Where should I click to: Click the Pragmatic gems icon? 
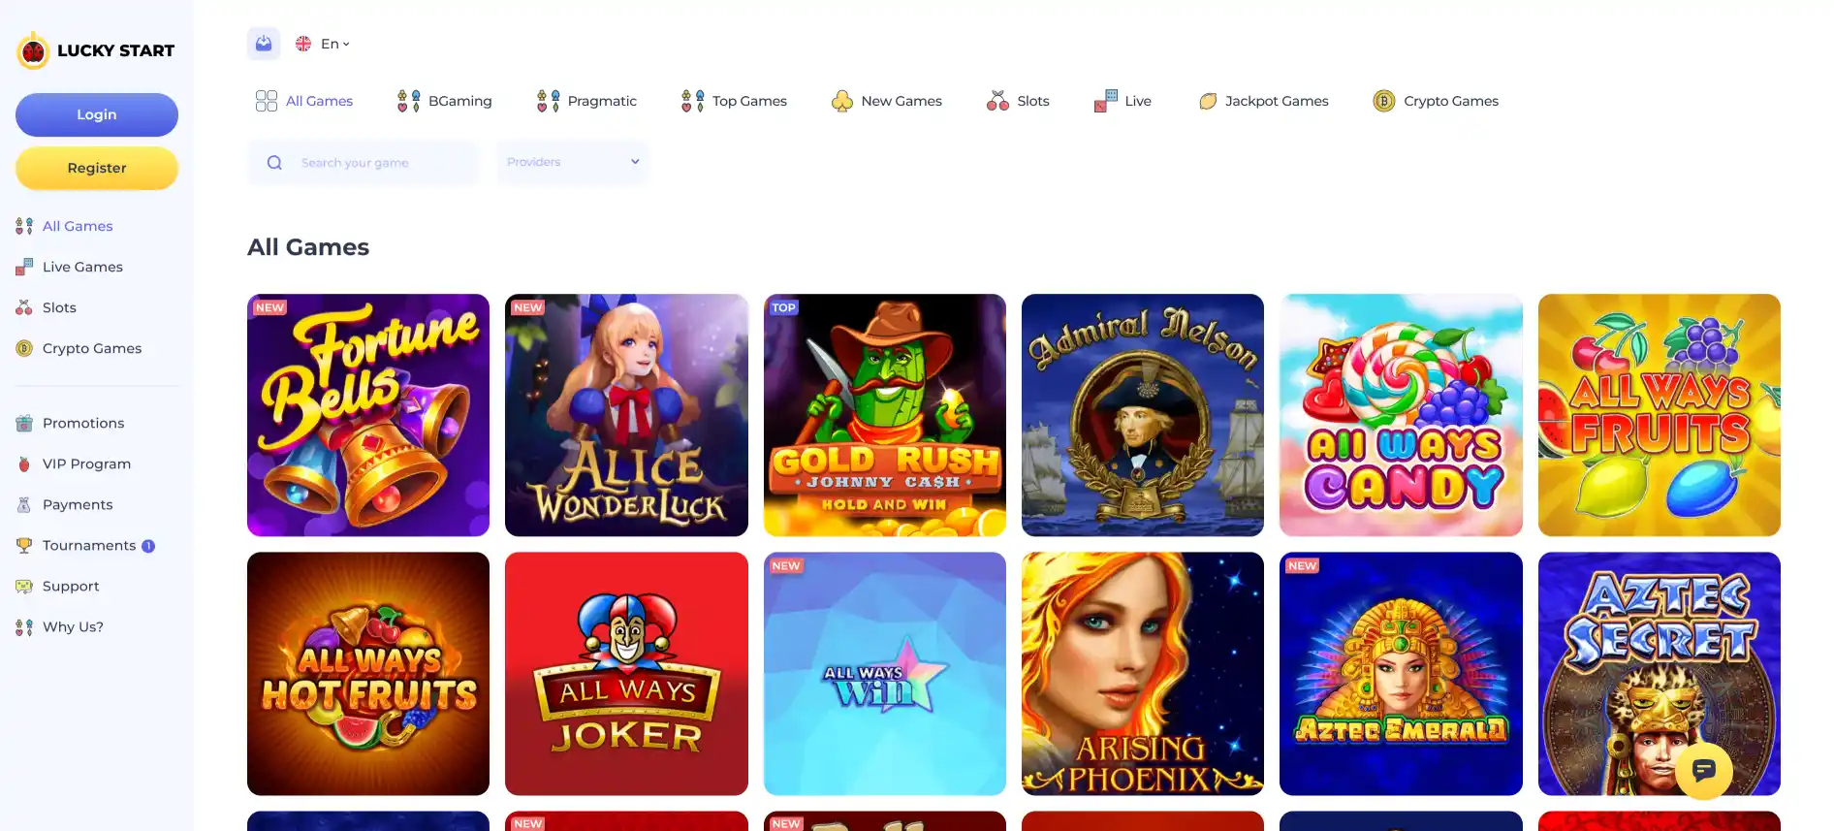point(549,101)
